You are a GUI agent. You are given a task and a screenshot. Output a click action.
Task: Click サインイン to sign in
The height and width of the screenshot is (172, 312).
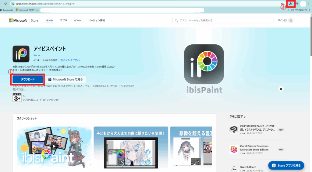click(x=282, y=20)
